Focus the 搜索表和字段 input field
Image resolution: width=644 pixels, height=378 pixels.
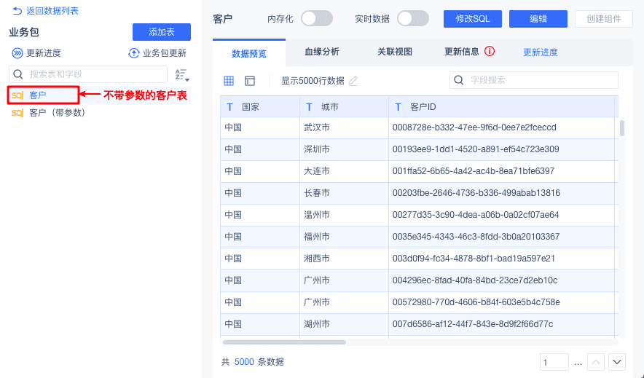click(88, 74)
